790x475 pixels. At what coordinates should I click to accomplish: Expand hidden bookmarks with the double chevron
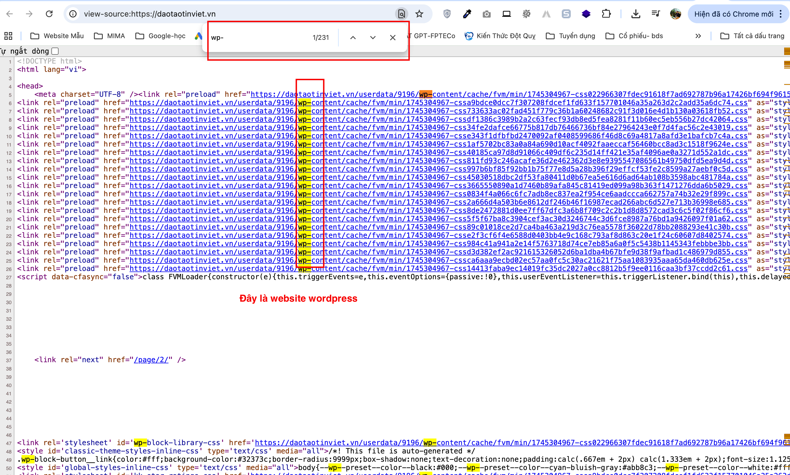click(698, 36)
